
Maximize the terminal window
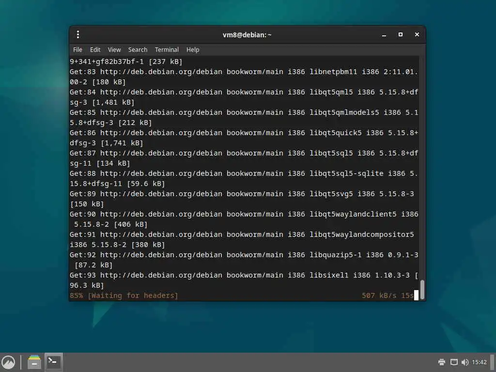click(401, 34)
